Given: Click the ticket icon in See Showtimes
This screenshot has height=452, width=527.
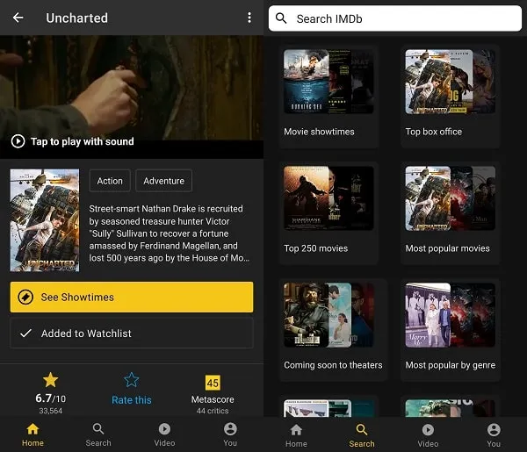Looking at the screenshot, I should tap(25, 298).
